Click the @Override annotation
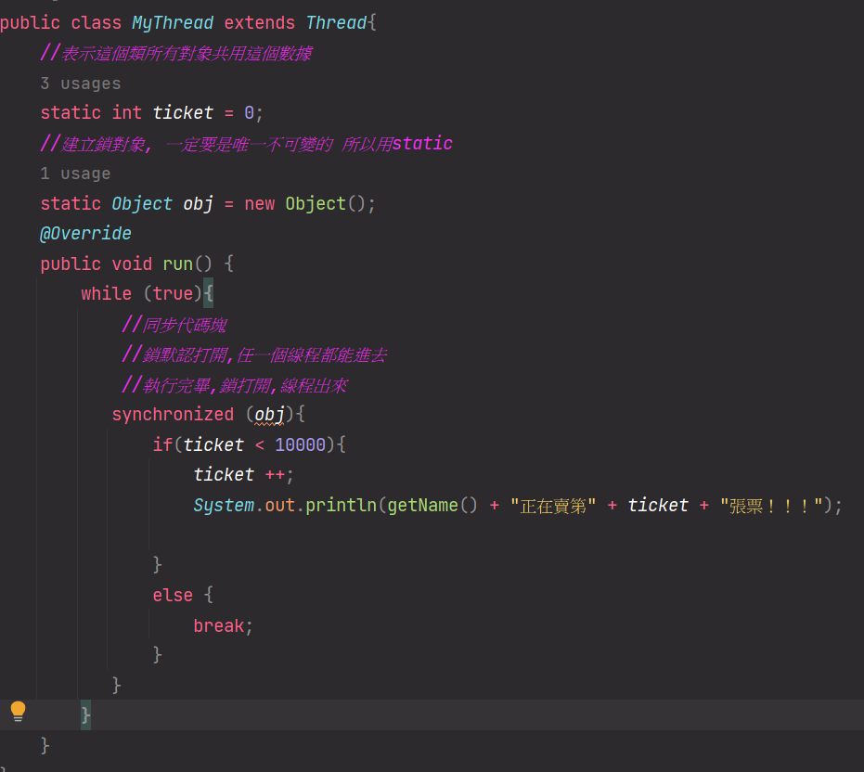 pos(85,234)
